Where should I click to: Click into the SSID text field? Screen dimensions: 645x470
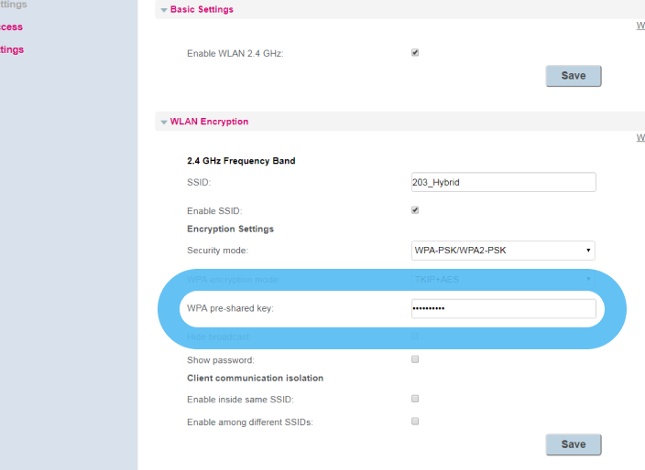pyautogui.click(x=504, y=183)
